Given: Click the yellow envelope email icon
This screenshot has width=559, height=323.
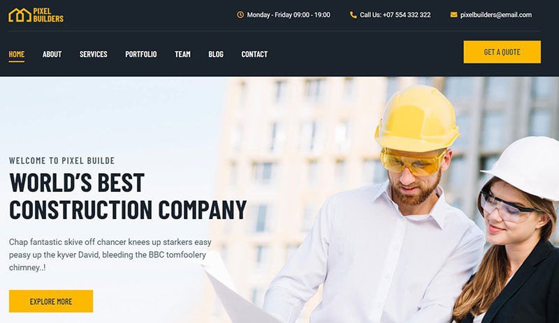Looking at the screenshot, I should click(x=453, y=15).
